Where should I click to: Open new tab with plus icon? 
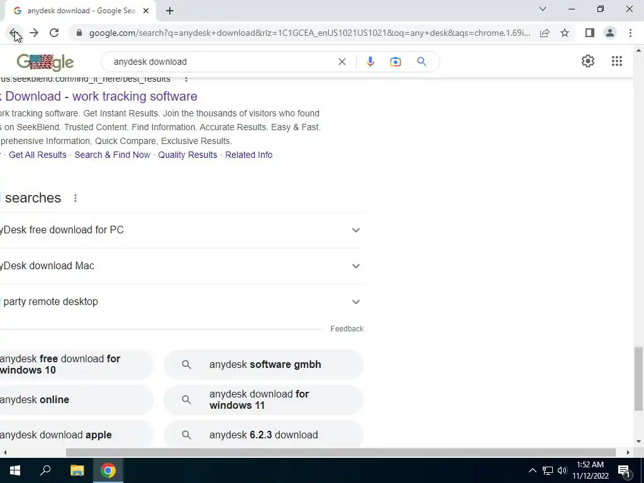pos(170,11)
